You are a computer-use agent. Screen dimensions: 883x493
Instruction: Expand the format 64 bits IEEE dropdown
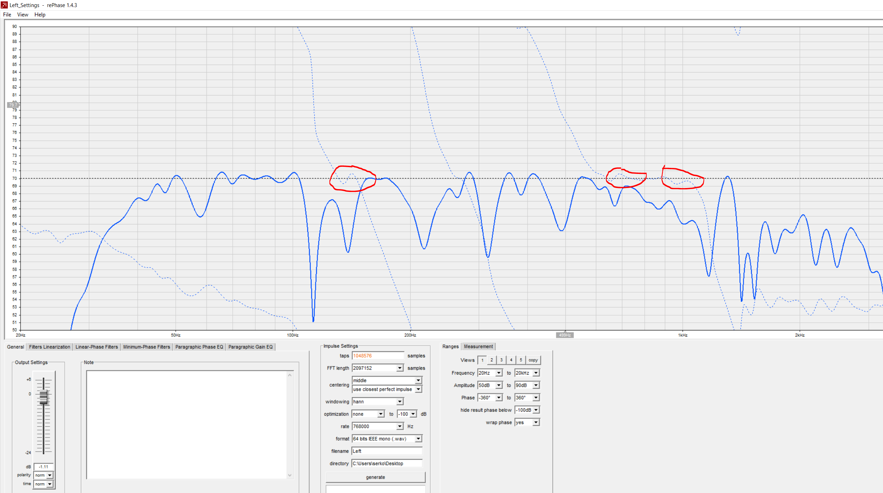(418, 439)
